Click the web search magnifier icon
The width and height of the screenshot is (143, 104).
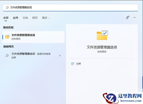click(x=7, y=55)
